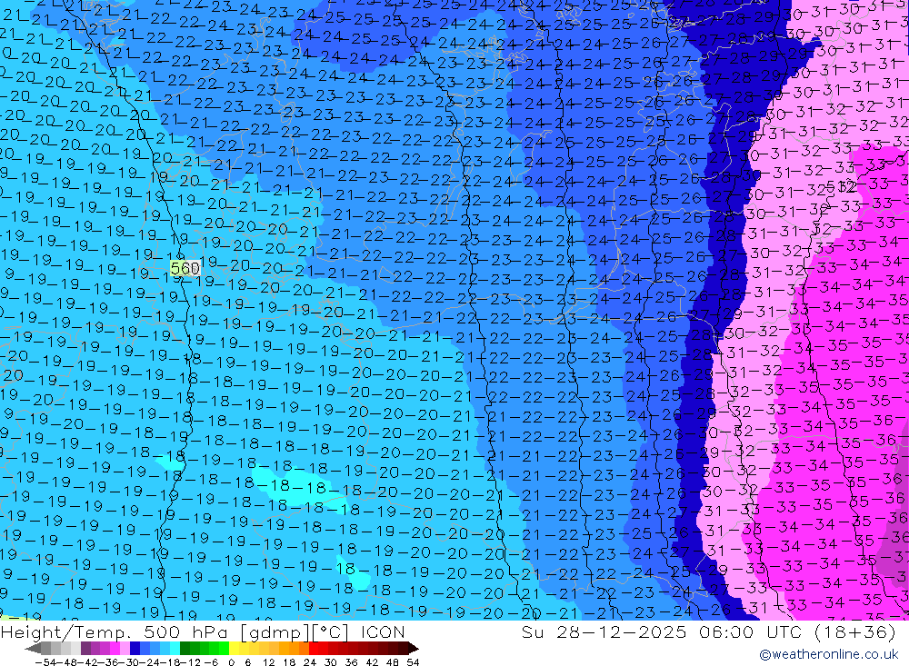Pick the light pink legend swatch before -30
The height and width of the screenshot is (666, 909).
125,649
